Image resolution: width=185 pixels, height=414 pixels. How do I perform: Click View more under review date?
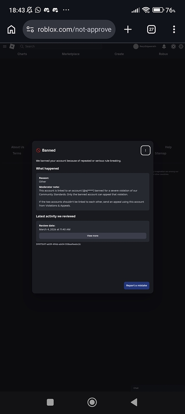point(93,236)
